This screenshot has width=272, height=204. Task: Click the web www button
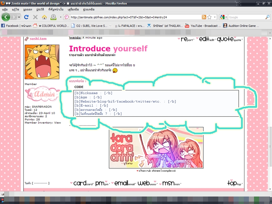pyautogui.click(x=148, y=183)
